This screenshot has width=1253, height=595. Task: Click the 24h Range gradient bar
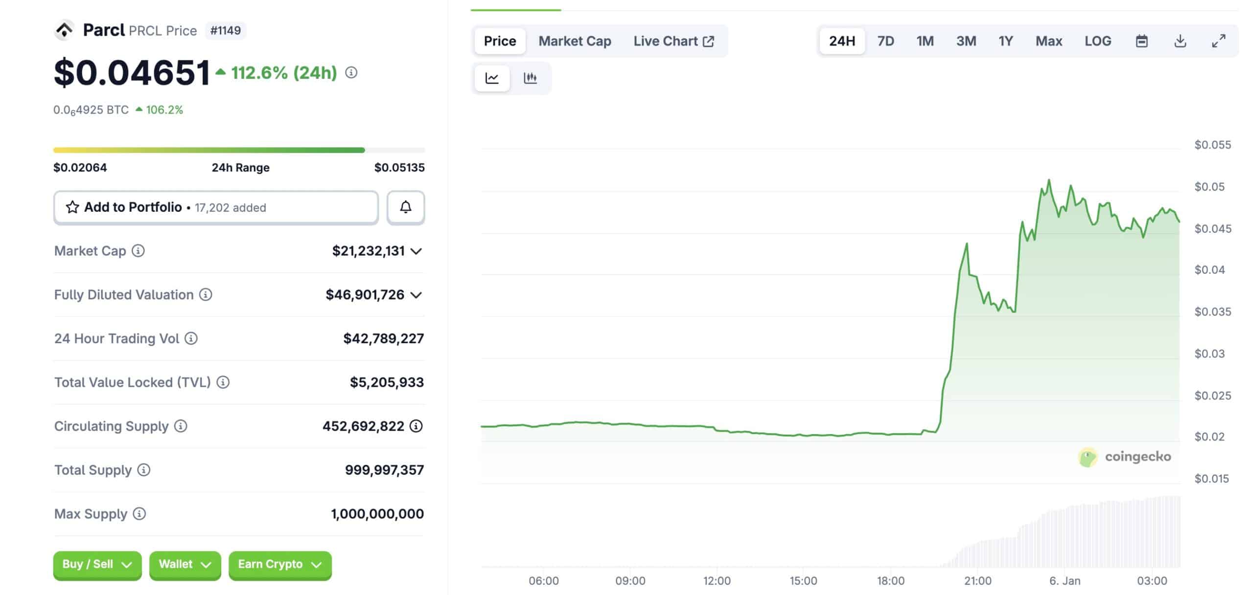239,150
